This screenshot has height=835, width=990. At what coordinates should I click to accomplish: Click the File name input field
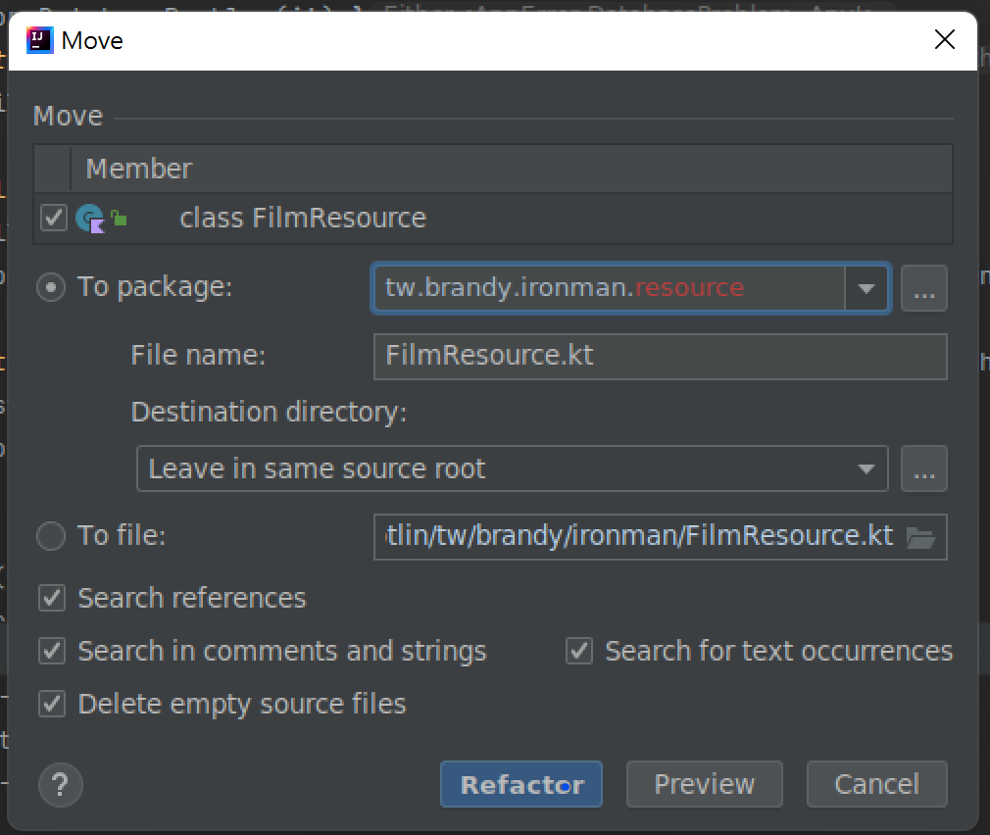click(x=660, y=356)
